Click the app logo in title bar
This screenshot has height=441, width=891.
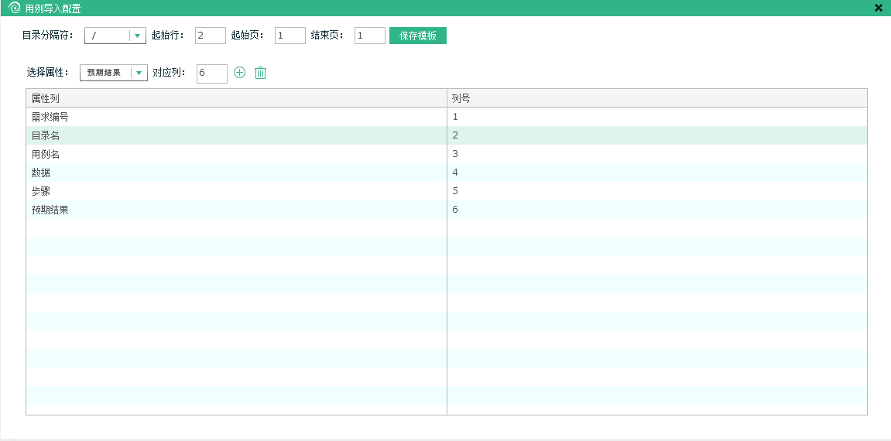tap(14, 8)
